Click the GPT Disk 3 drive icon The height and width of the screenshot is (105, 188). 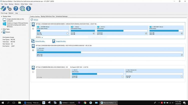(33, 68)
